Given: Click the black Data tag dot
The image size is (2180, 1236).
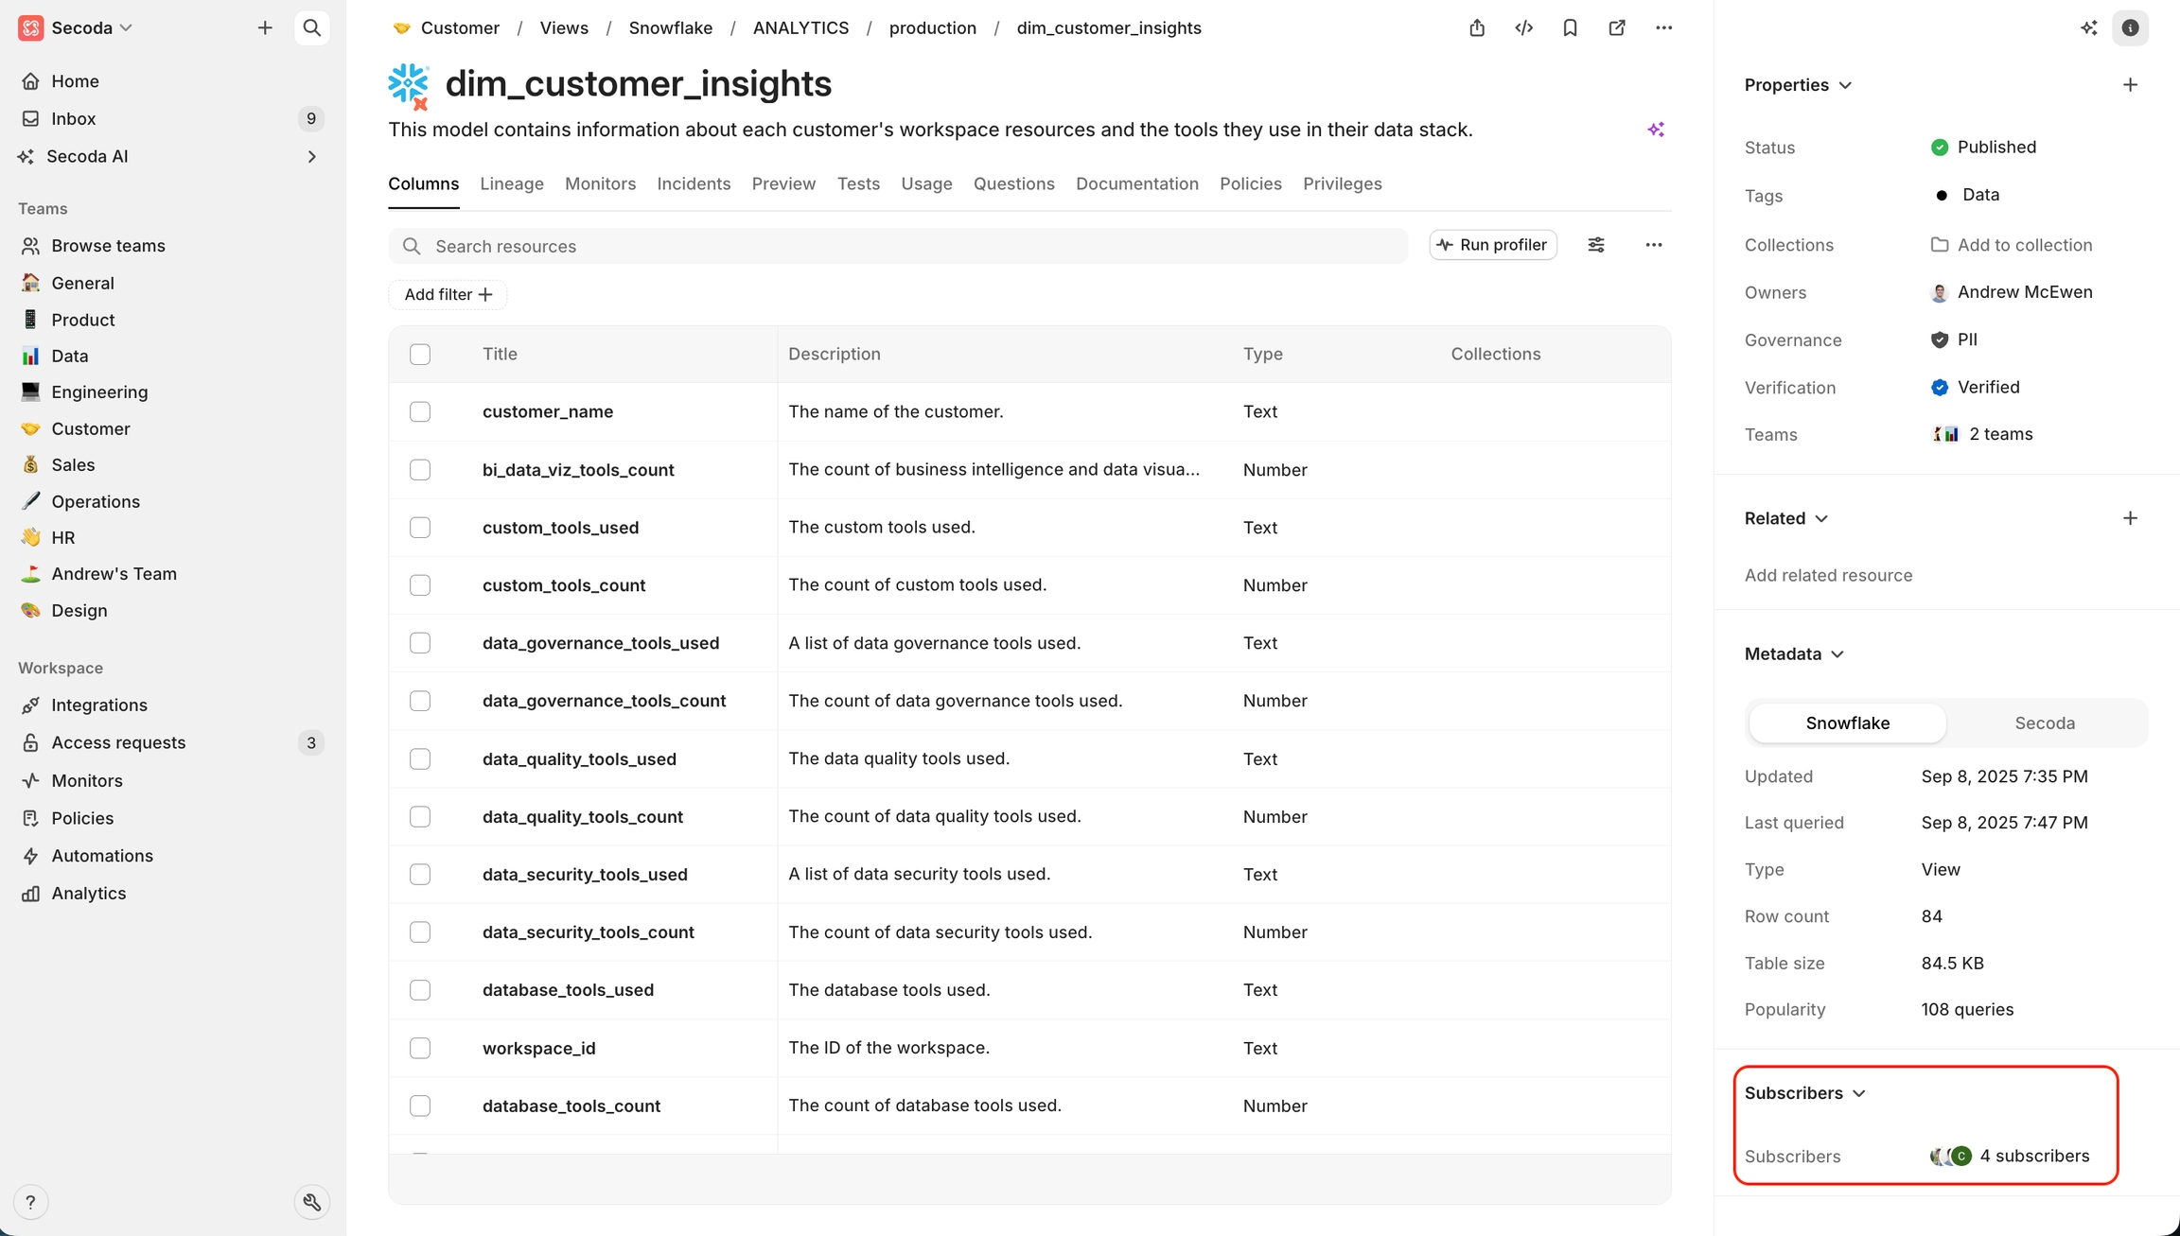Looking at the screenshot, I should tap(1942, 196).
